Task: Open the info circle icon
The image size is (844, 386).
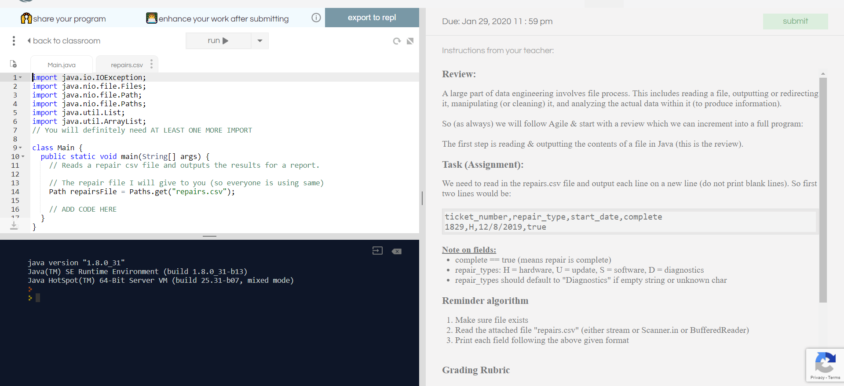Action: tap(316, 18)
